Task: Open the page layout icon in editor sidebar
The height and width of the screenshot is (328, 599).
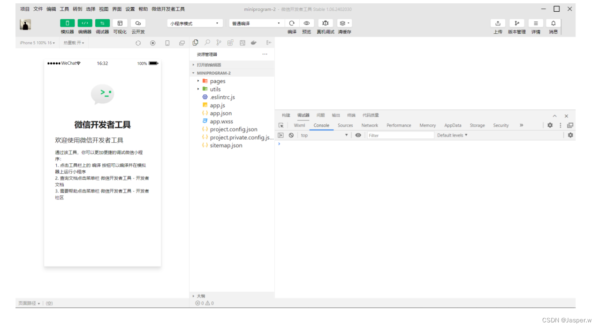Action: 243,43
